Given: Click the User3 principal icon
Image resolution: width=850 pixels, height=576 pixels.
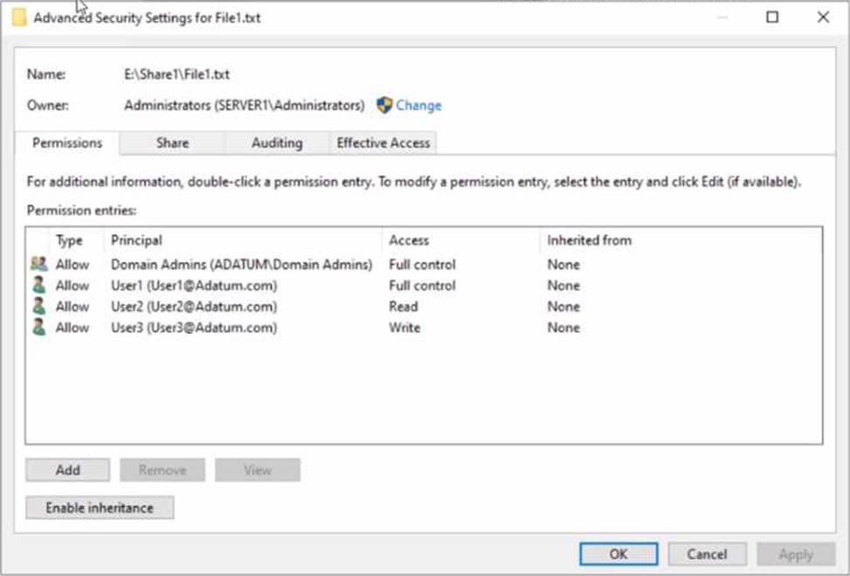Looking at the screenshot, I should tap(38, 328).
